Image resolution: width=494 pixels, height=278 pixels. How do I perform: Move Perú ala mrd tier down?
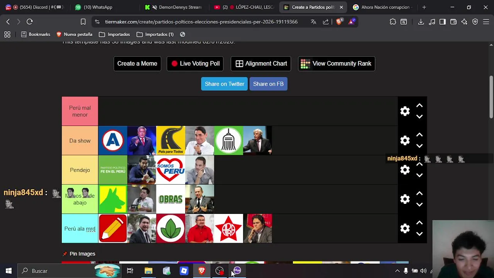pyautogui.click(x=420, y=234)
